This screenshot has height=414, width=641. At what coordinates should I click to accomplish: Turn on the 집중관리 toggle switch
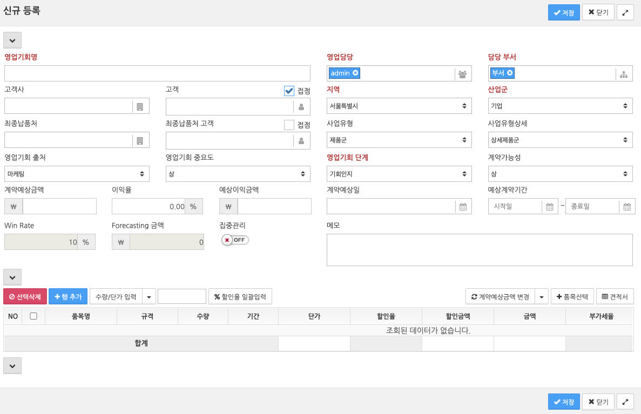point(235,240)
